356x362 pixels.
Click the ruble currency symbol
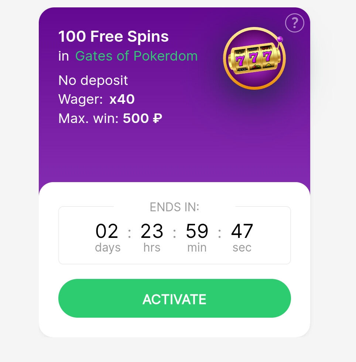157,118
